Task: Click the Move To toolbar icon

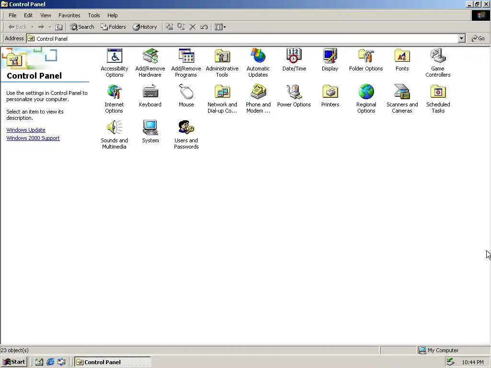Action: pos(169,27)
